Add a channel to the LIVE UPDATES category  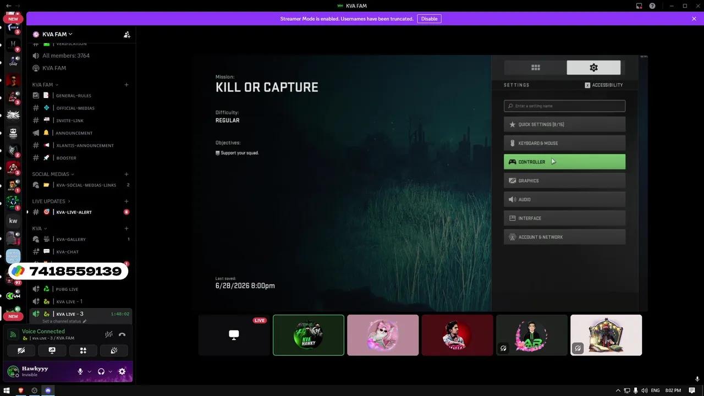tap(127, 201)
